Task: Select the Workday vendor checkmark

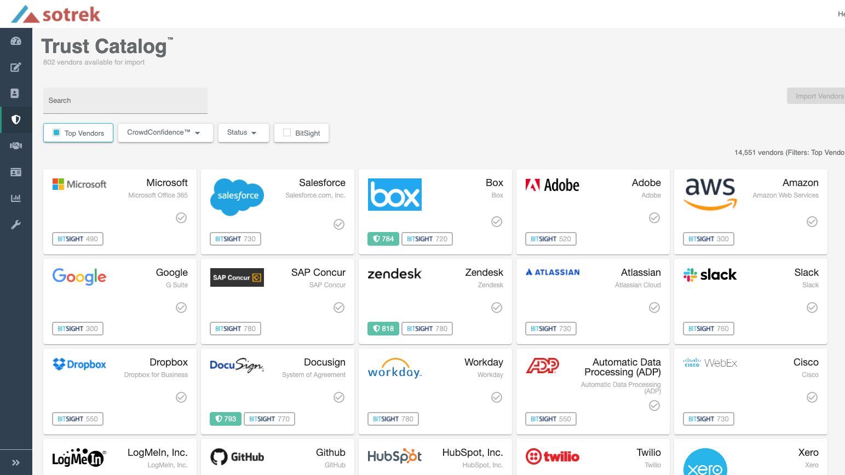Action: [x=497, y=397]
